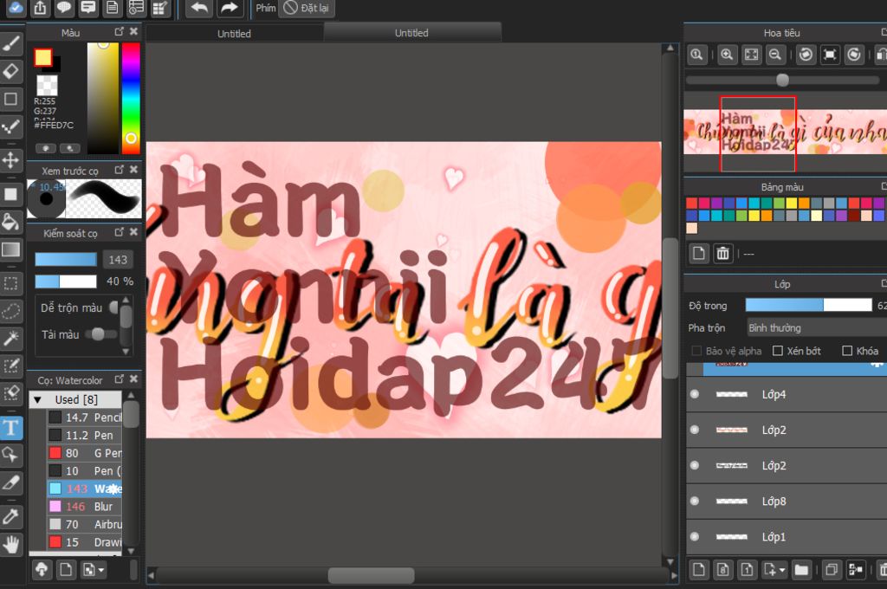Click transparent color checker swatch

tap(47, 86)
